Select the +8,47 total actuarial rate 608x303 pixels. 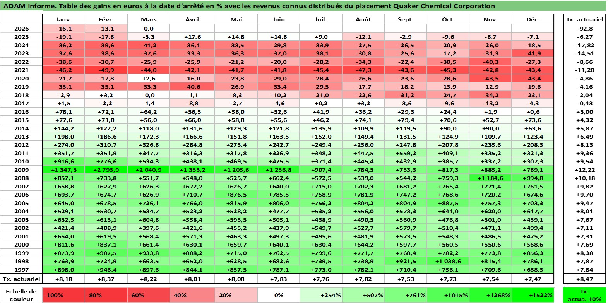click(x=584, y=279)
